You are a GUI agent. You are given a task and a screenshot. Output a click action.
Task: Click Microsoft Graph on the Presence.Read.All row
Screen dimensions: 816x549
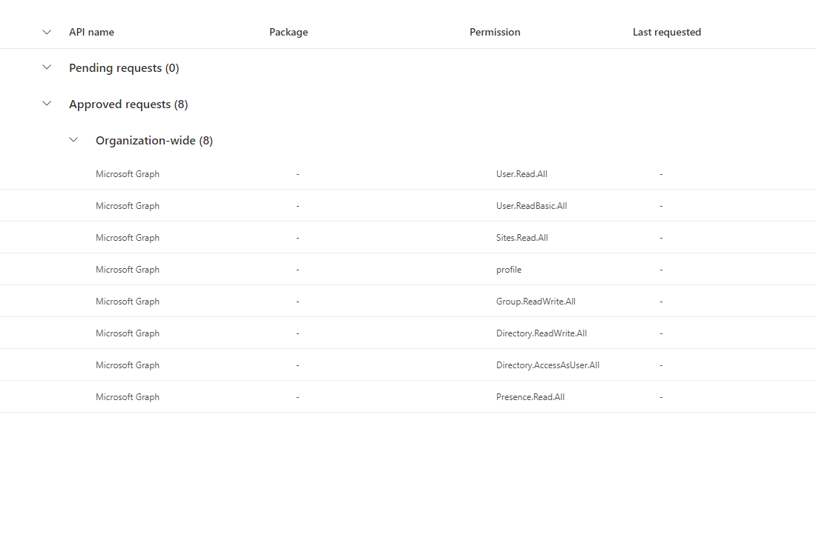(x=127, y=396)
